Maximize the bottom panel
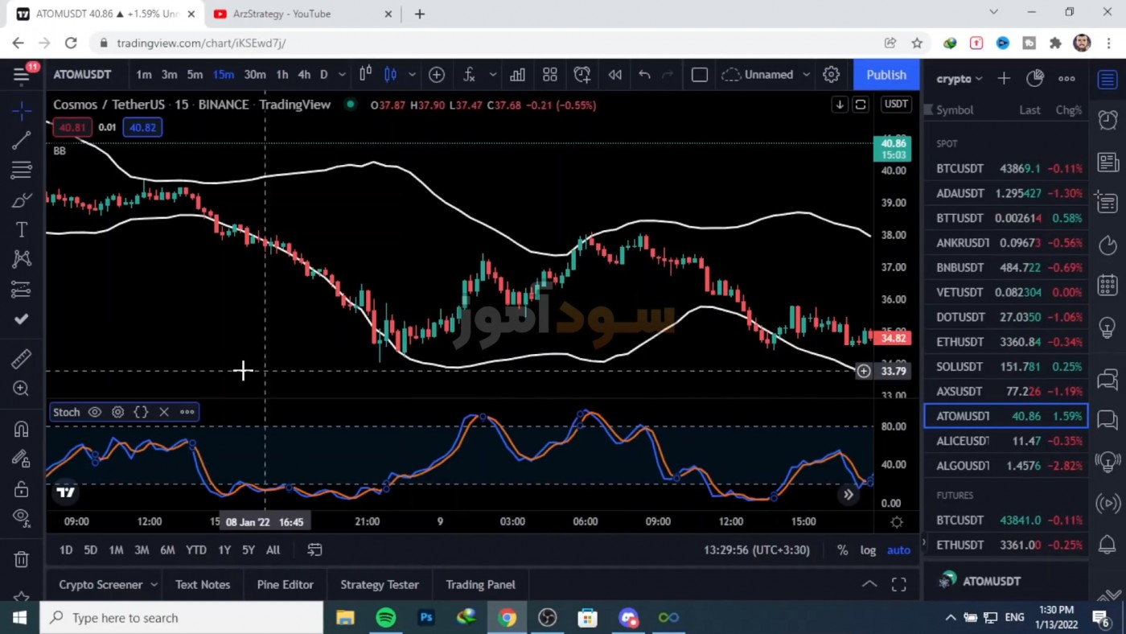1126x634 pixels. click(899, 585)
